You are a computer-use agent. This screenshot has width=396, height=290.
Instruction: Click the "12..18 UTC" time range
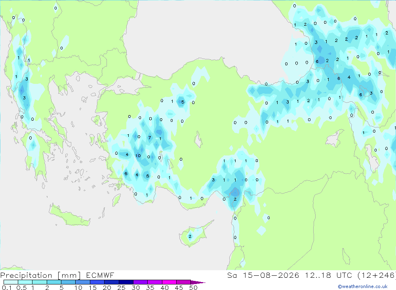tap(328, 275)
